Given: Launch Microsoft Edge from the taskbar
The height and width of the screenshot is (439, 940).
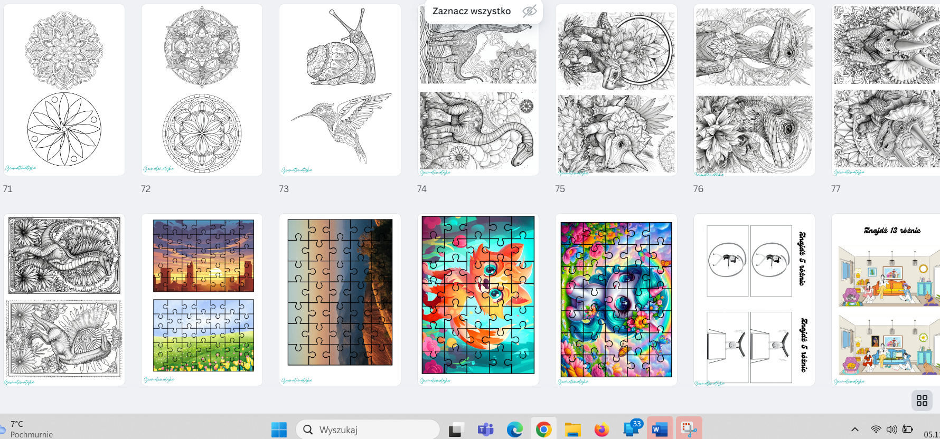Looking at the screenshot, I should 514,430.
